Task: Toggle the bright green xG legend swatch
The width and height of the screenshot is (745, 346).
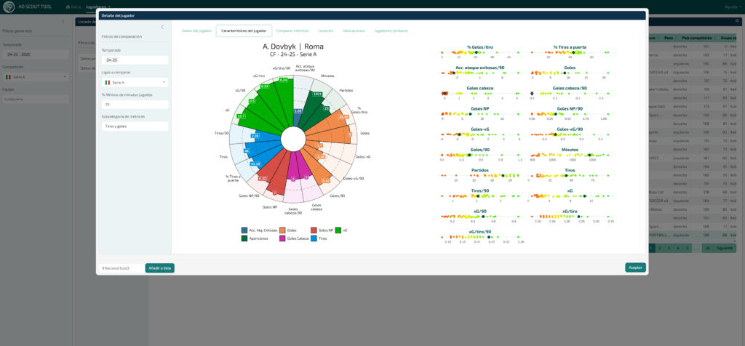Action: tap(338, 230)
